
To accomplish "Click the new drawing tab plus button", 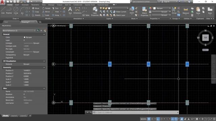I will pos(40,22).
